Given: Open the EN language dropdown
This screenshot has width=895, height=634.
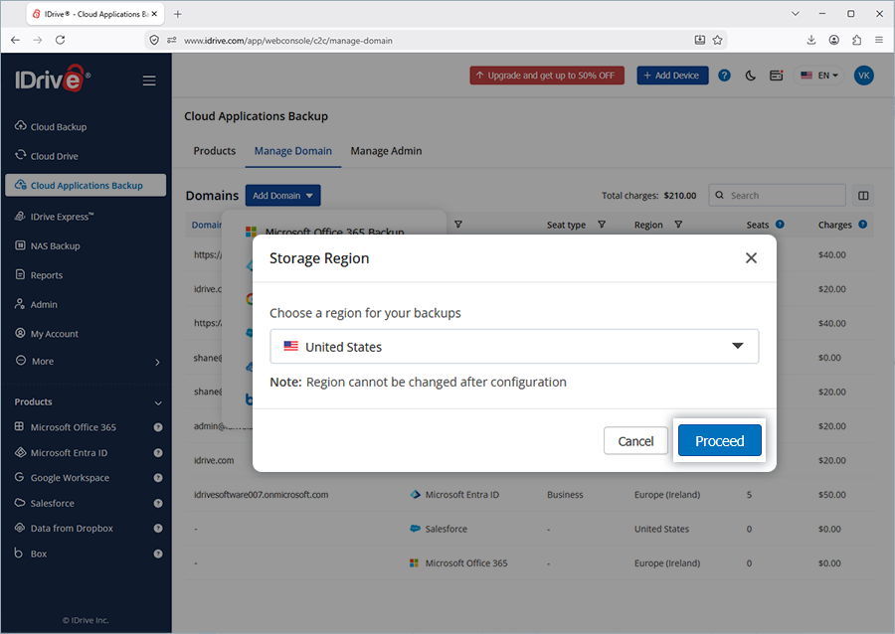Looking at the screenshot, I should click(x=818, y=76).
